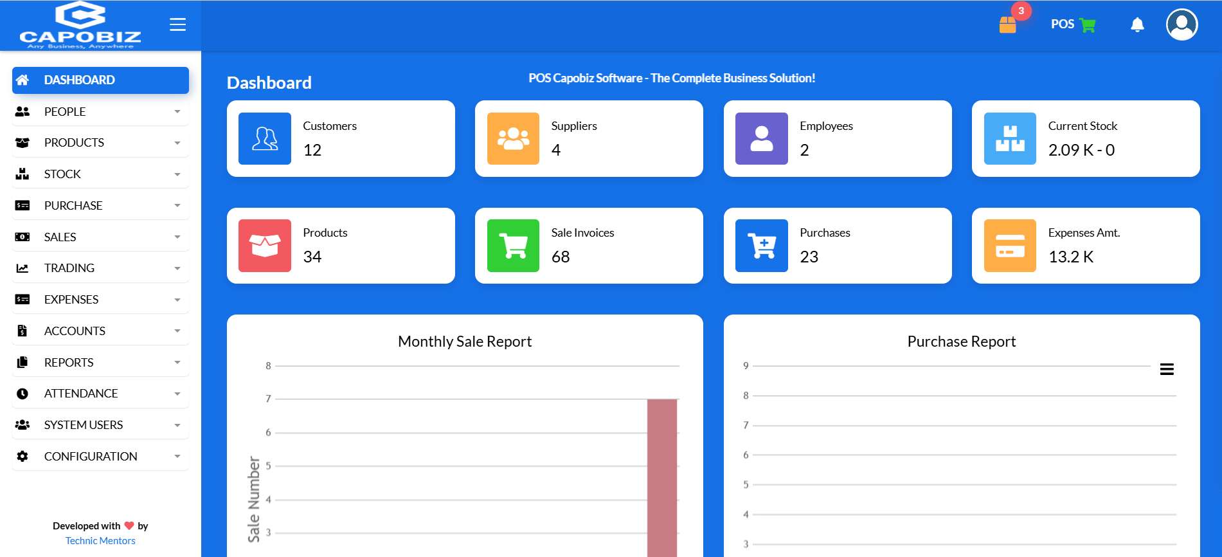1222x557 pixels.
Task: Click the Reports copy sidebar icon
Action: click(x=22, y=362)
